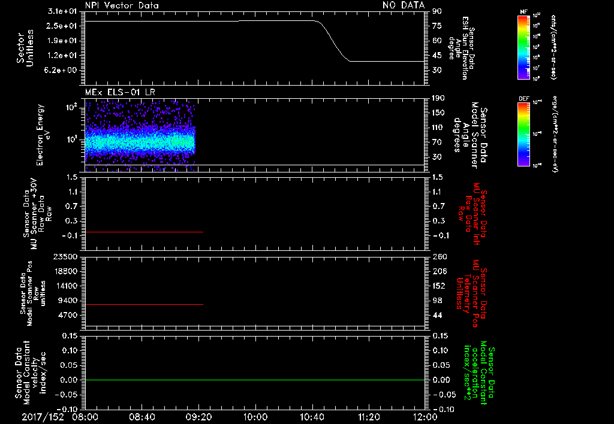Screen dimensions: 614x424
Task: Click the green "Model Constant acceleration" label
Action: point(479,372)
